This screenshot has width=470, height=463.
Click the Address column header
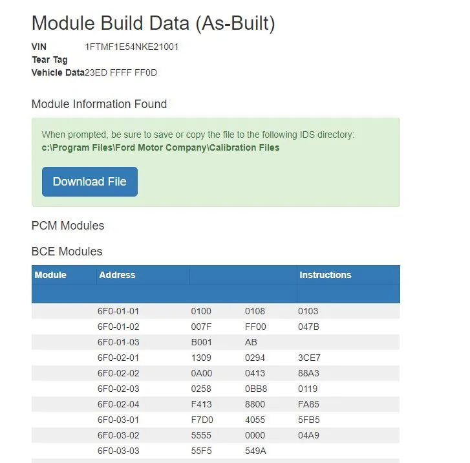coord(117,275)
